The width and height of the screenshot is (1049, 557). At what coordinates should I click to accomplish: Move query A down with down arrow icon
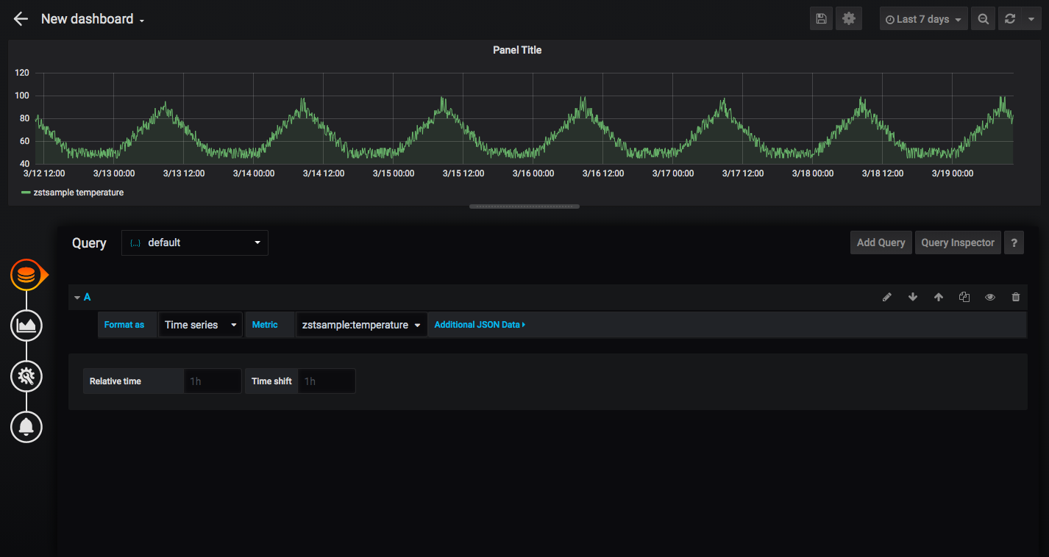(x=913, y=297)
